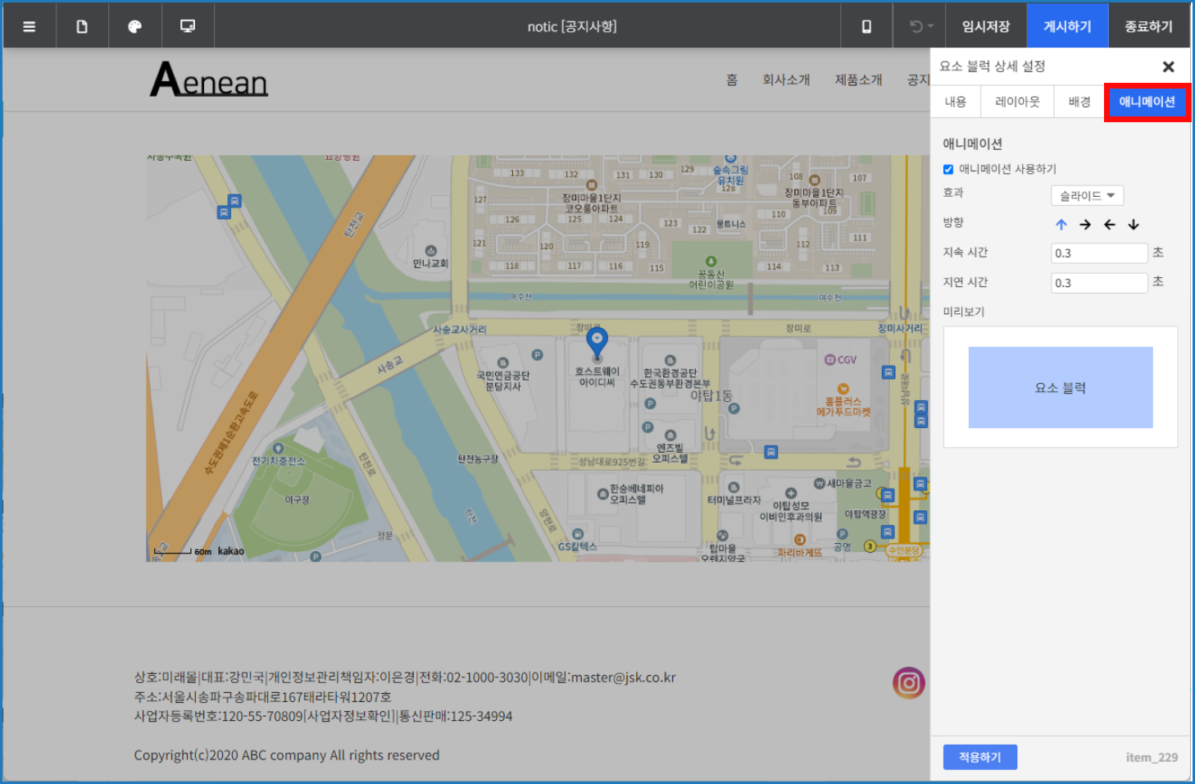The width and height of the screenshot is (1195, 784).
Task: Close the 요소 블럭 상세 설정 panel
Action: [x=1169, y=66]
